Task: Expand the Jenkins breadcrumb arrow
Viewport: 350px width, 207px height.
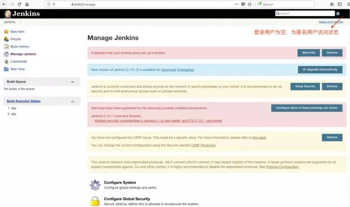Action: [20, 22]
